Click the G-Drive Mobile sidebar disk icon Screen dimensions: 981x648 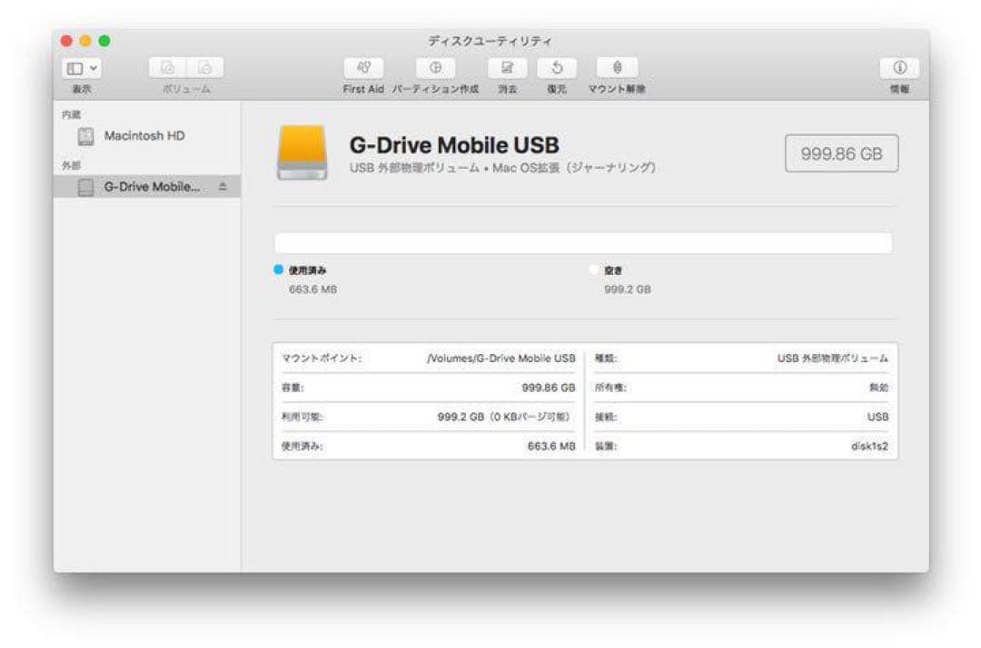(85, 186)
